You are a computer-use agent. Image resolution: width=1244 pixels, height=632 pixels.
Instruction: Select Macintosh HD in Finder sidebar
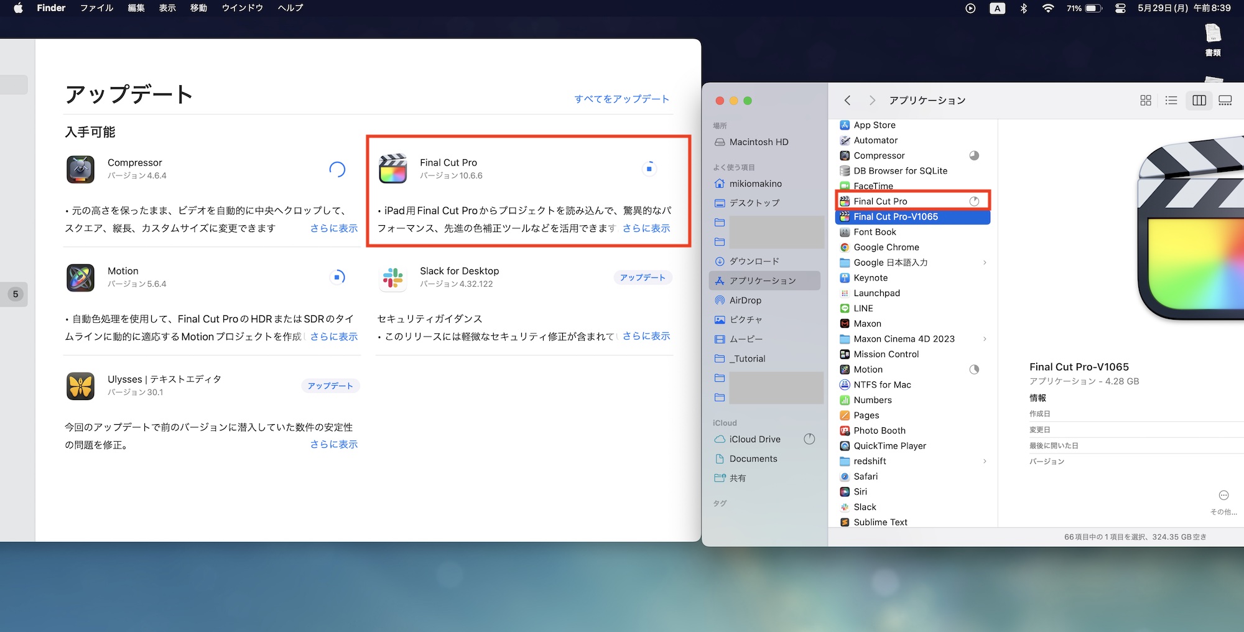click(764, 142)
